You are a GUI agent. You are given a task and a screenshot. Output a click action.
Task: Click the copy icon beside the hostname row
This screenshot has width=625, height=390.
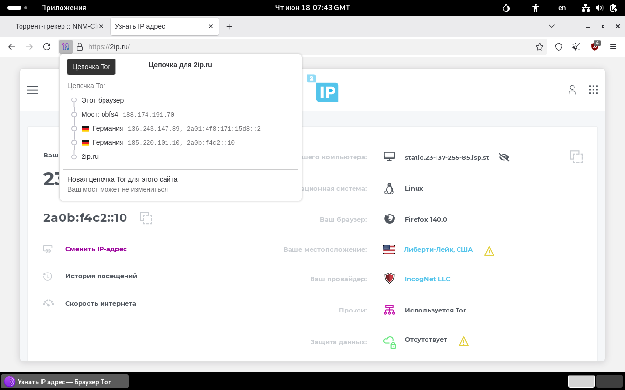point(576,156)
